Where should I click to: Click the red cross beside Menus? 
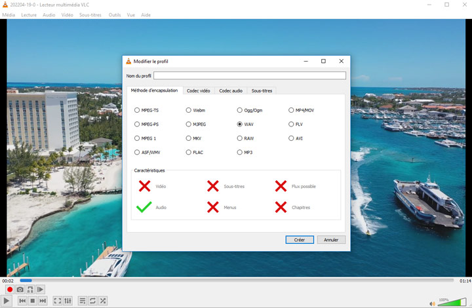click(213, 207)
